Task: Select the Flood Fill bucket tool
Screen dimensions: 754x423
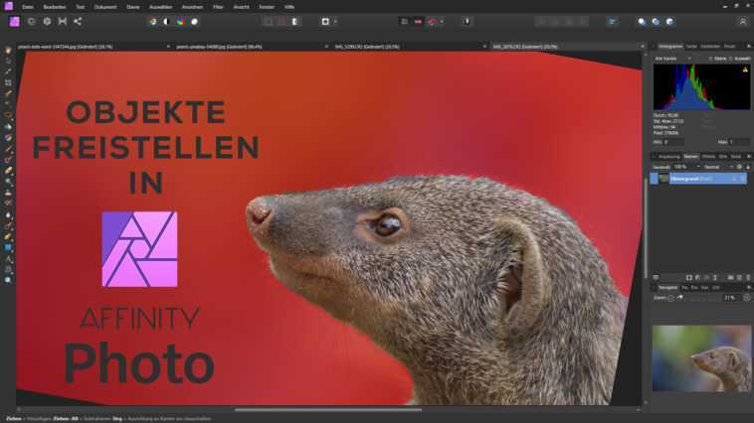Action: [8, 127]
